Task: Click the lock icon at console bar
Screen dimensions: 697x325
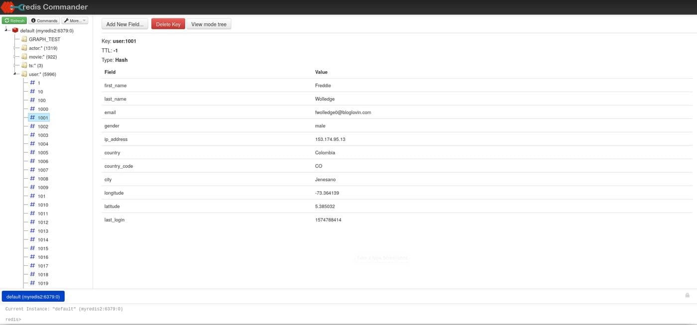Action: pyautogui.click(x=688, y=295)
